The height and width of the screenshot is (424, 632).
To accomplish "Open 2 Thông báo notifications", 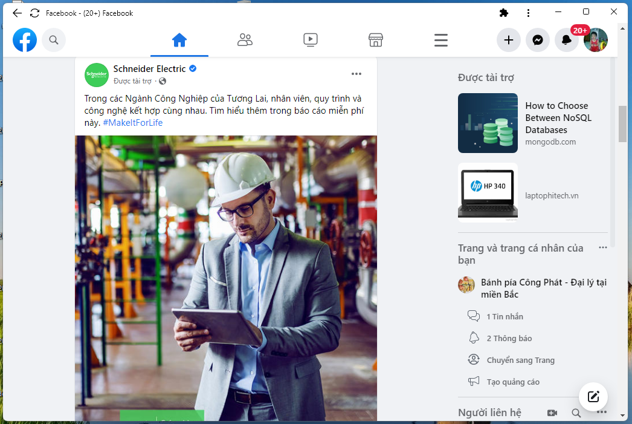I will (509, 339).
